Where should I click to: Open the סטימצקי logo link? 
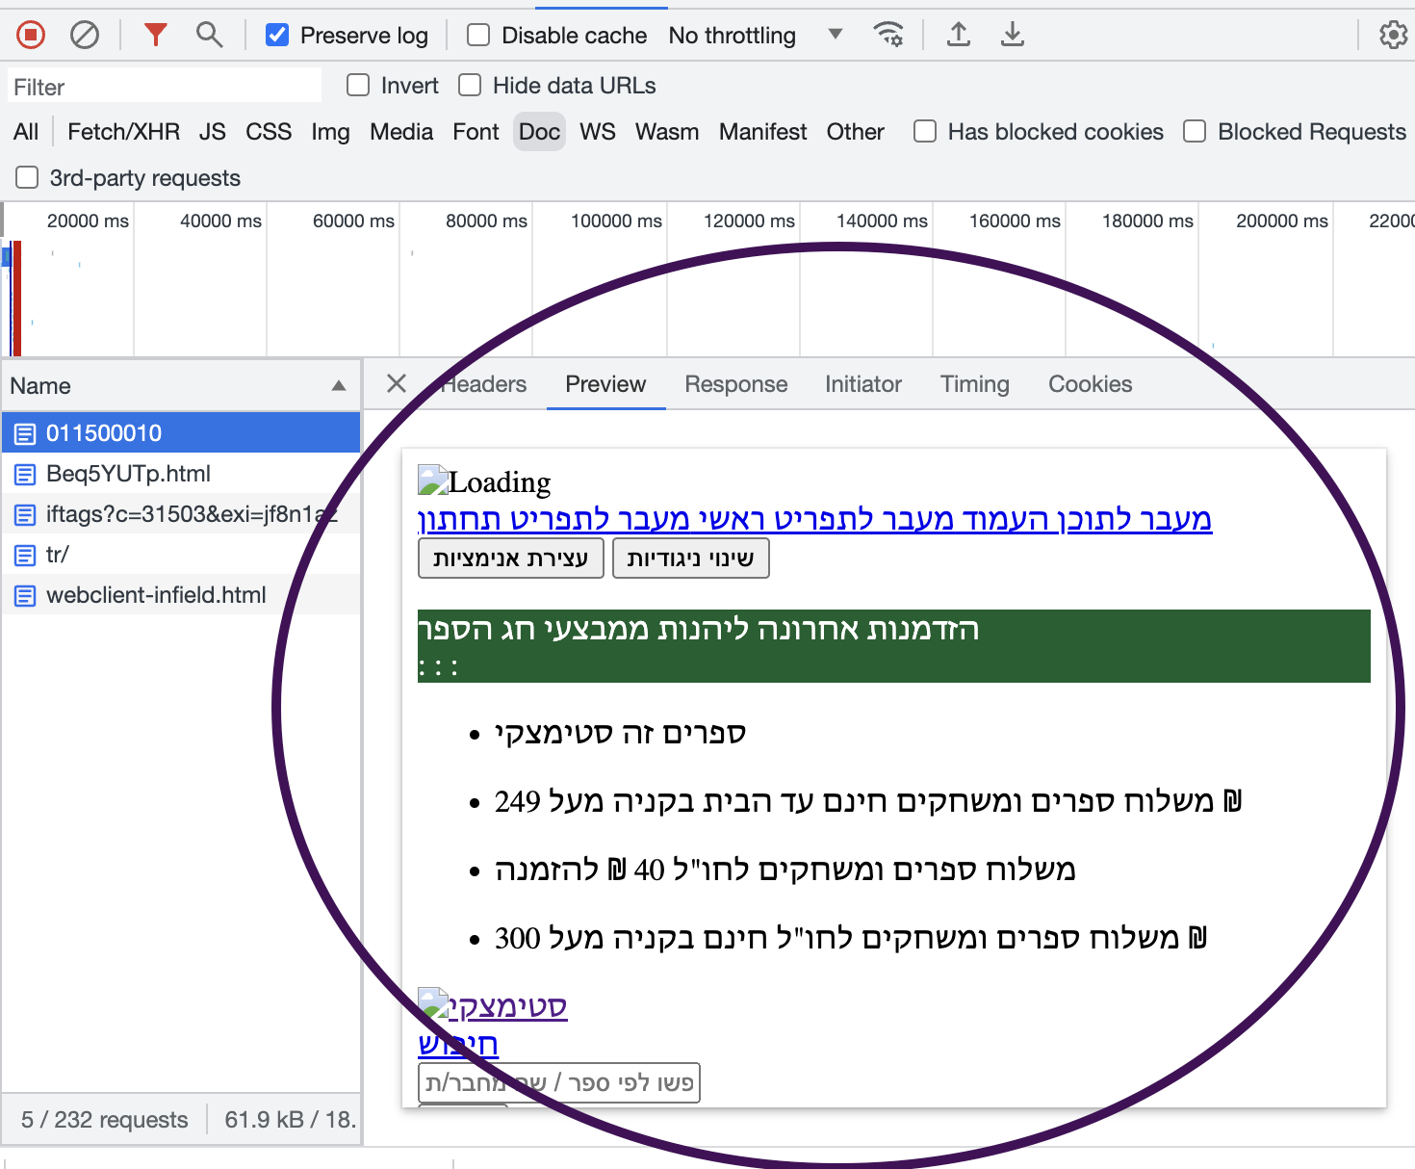[493, 1005]
